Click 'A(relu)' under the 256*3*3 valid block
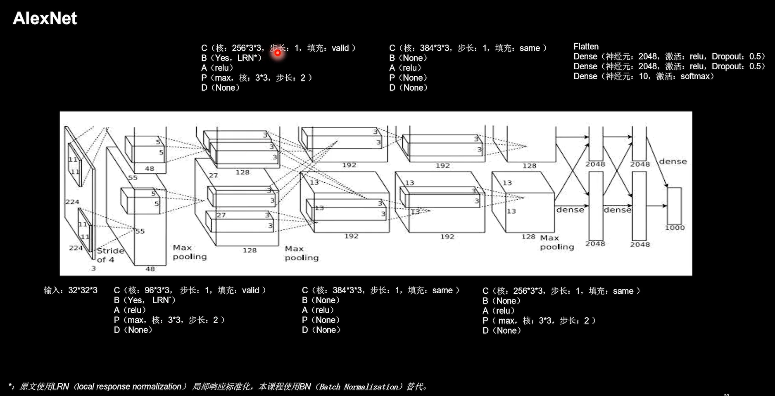775x396 pixels. click(217, 68)
